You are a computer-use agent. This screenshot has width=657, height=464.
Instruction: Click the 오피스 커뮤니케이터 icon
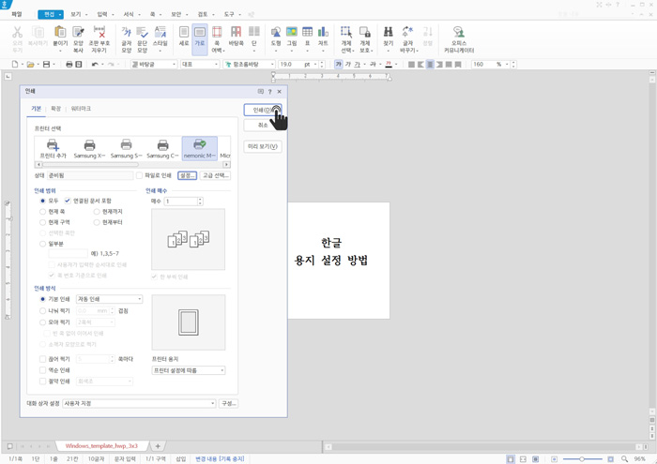(458, 32)
